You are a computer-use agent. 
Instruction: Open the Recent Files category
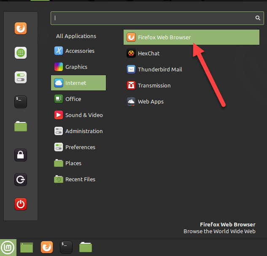point(78,179)
